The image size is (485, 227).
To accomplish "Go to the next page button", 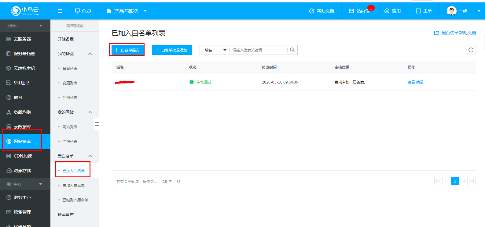I will pyautogui.click(x=463, y=181).
